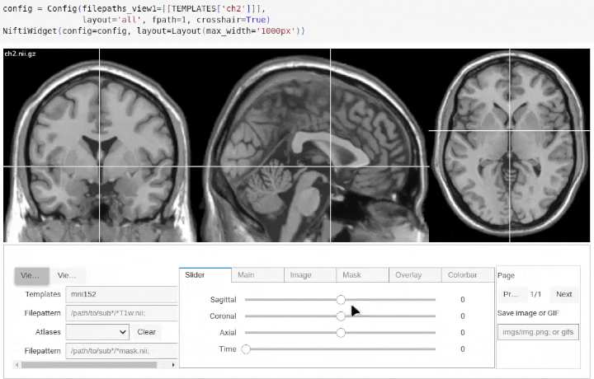Viewport: 594px width, 379px height.
Task: Open the Overlay tab
Action: [x=415, y=275]
